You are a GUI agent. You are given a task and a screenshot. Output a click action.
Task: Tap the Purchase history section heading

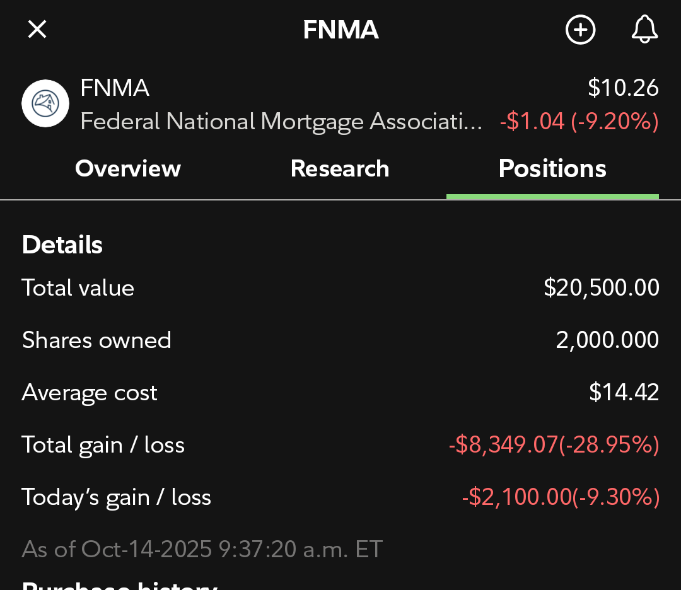coord(120,585)
